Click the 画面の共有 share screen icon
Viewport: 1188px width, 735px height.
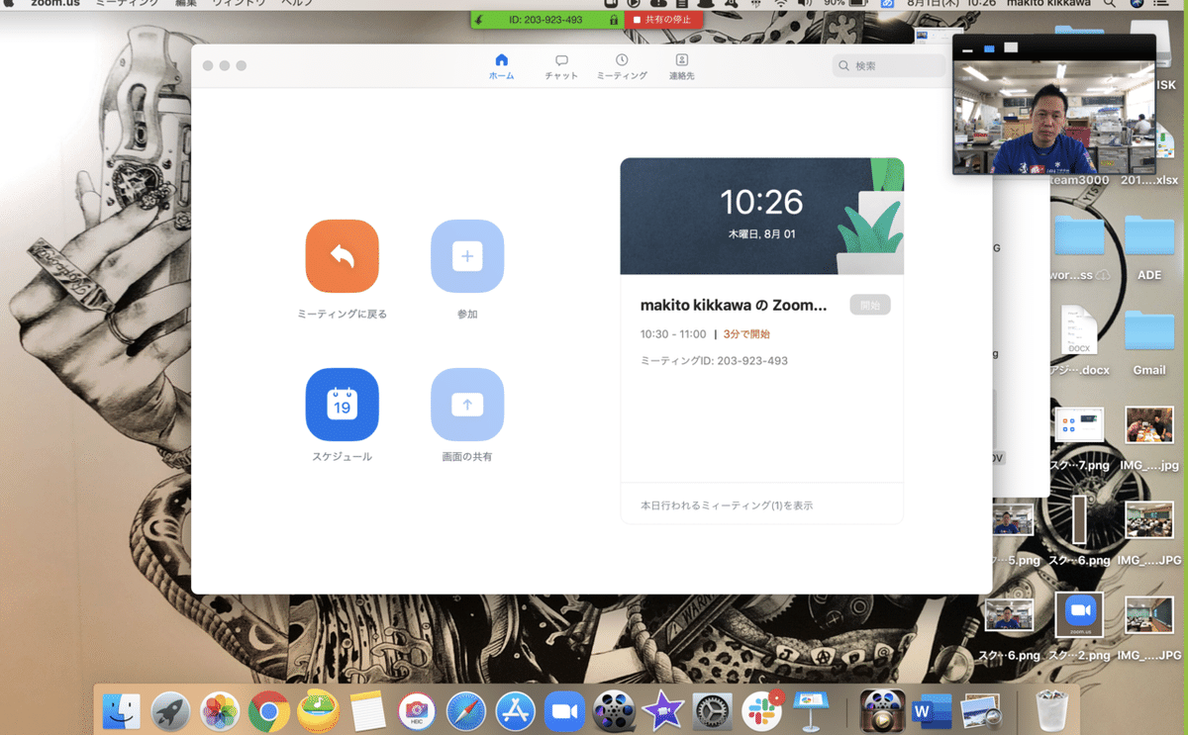tap(467, 405)
